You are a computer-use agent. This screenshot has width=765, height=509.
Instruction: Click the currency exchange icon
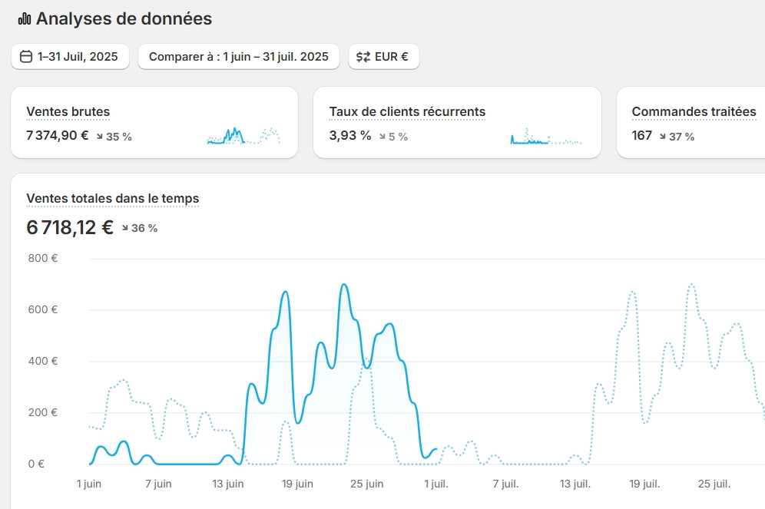point(363,57)
